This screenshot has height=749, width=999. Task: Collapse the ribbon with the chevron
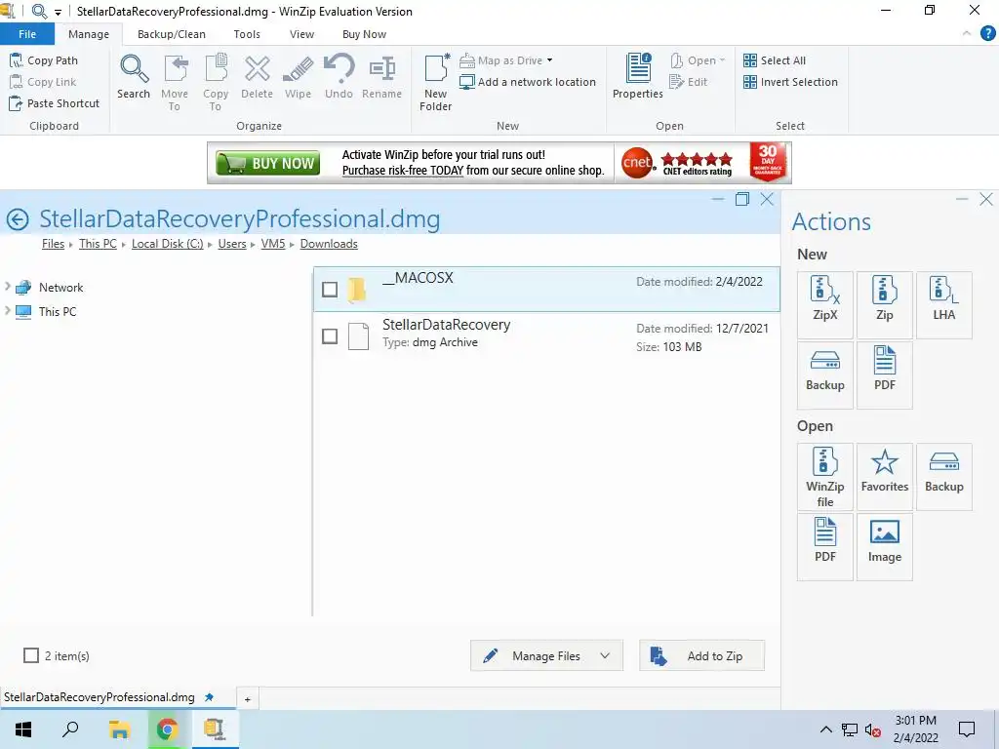pyautogui.click(x=967, y=33)
